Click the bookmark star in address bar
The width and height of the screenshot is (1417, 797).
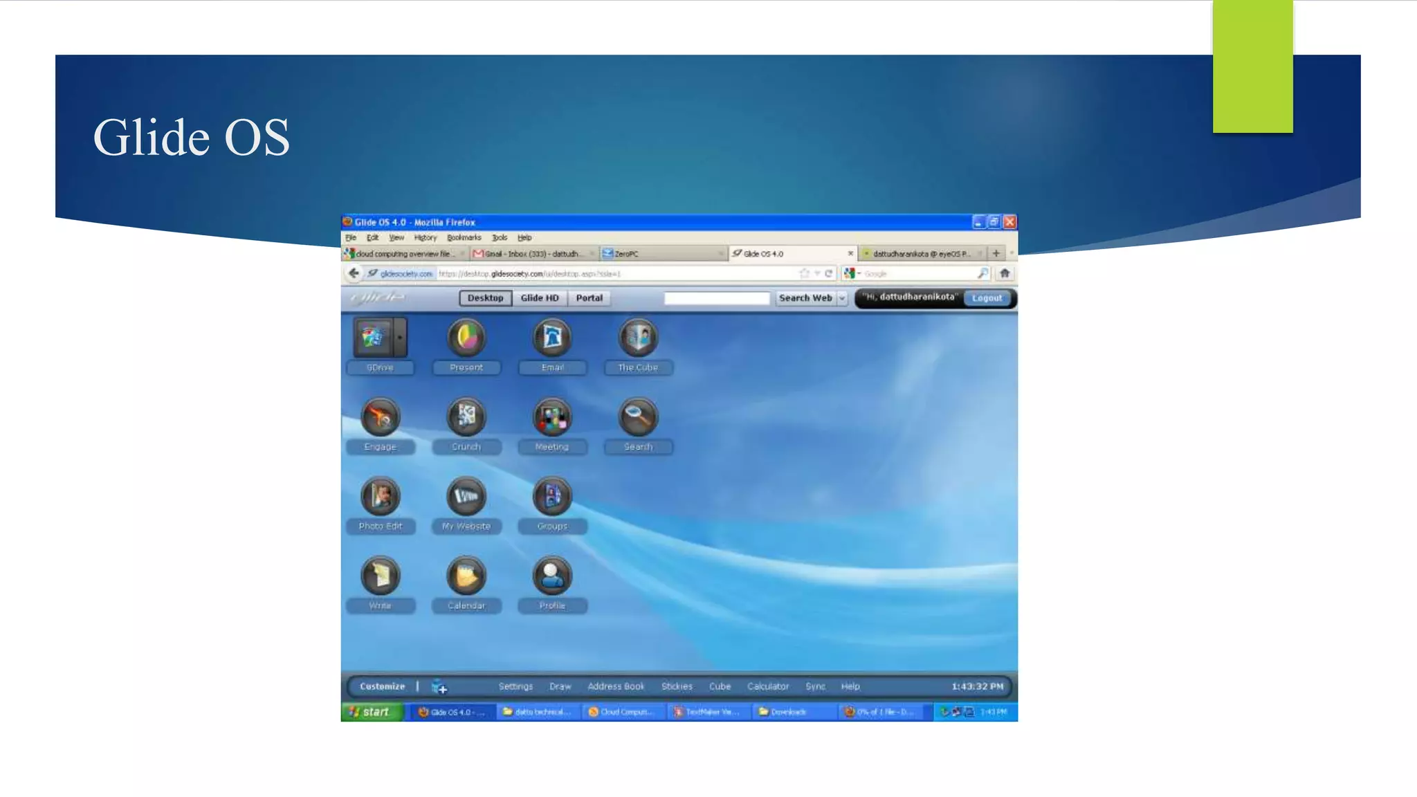click(x=804, y=273)
